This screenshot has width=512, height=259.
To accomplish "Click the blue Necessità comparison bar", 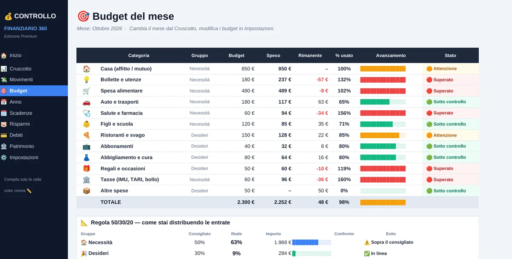I will [x=311, y=242].
